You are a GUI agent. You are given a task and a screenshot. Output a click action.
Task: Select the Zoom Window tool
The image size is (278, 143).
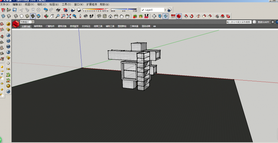pos(63,16)
